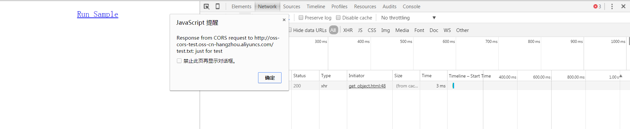
Task: Close the JavaScript alert dialog X
Action: (284, 20)
